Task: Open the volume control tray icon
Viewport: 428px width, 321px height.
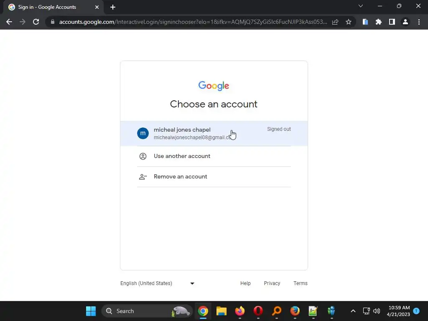Action: tap(377, 311)
